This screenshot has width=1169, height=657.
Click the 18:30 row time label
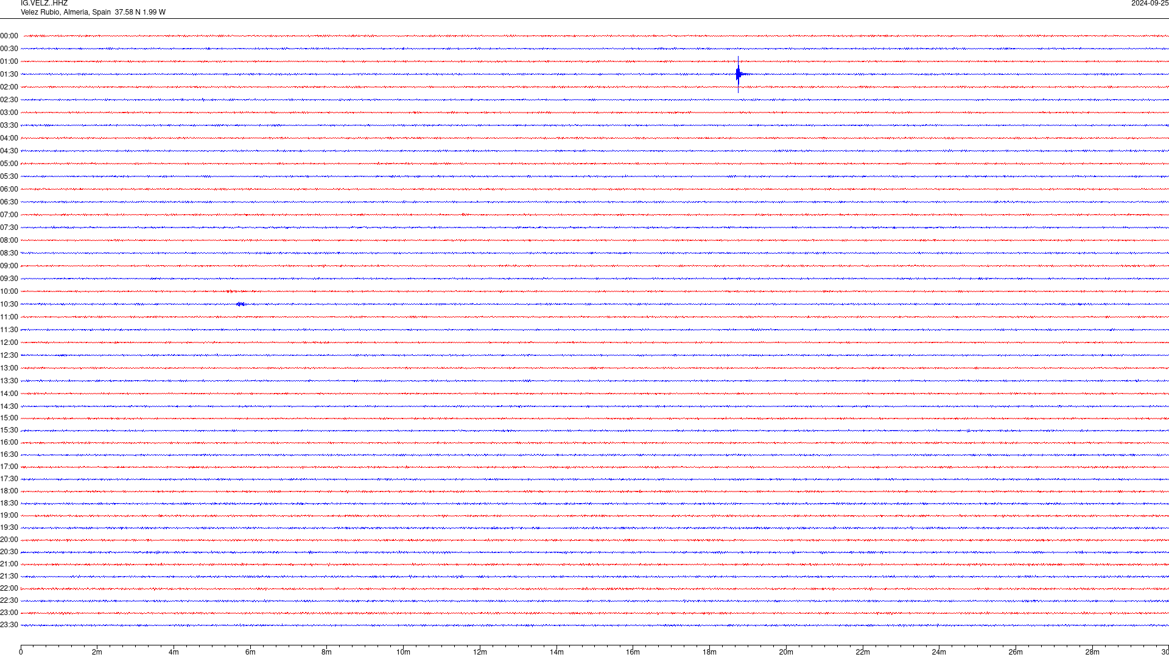pos(9,503)
